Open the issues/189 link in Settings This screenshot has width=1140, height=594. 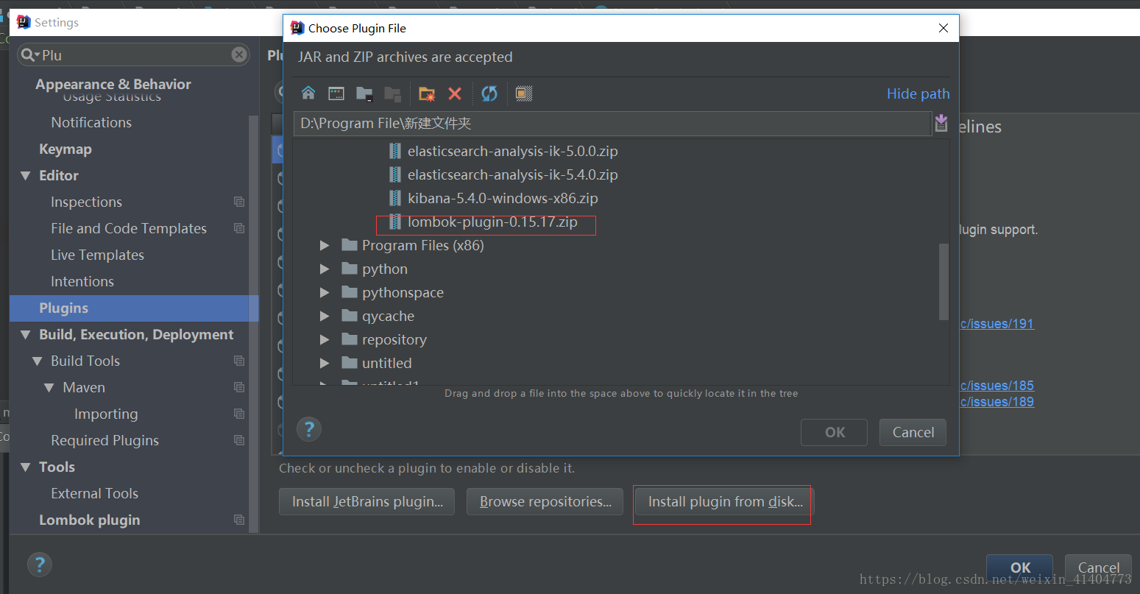pyautogui.click(x=997, y=402)
